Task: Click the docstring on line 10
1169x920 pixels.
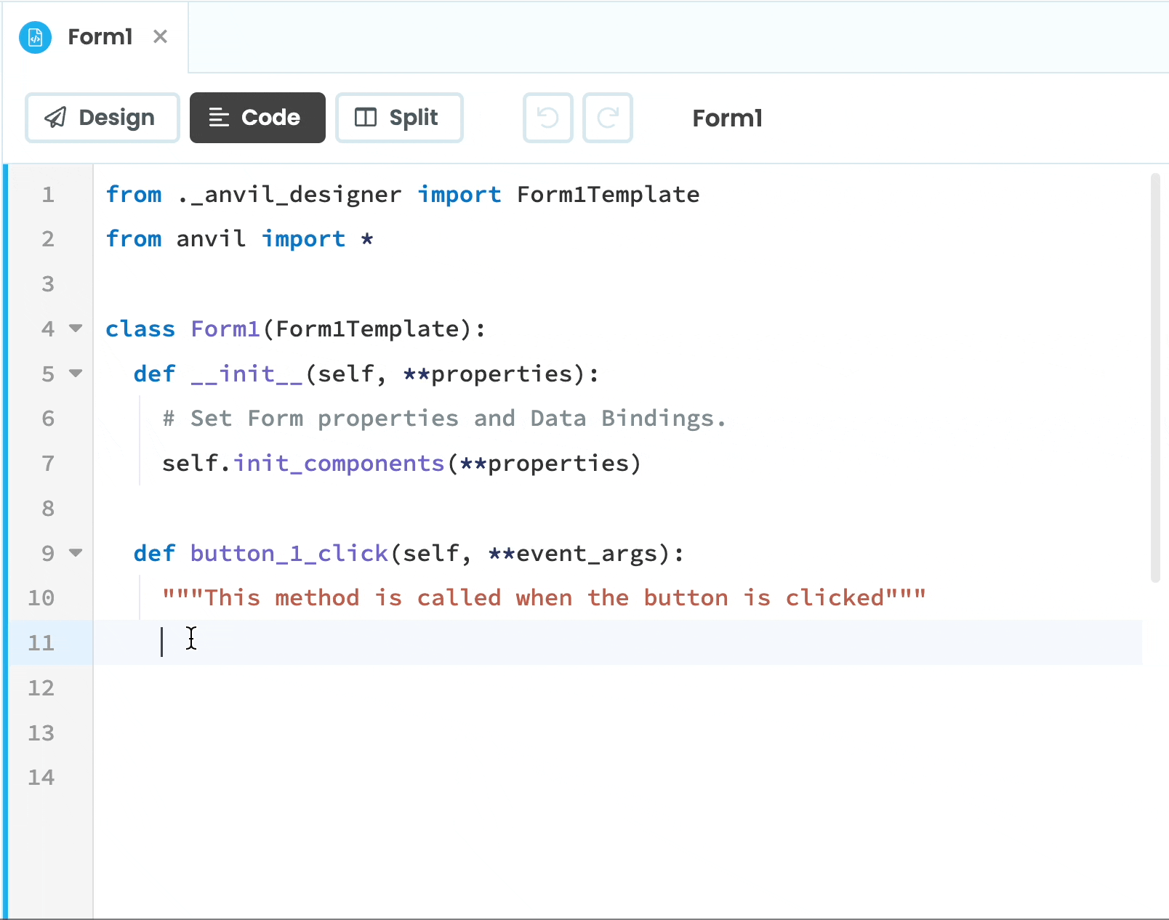Action: tap(544, 597)
